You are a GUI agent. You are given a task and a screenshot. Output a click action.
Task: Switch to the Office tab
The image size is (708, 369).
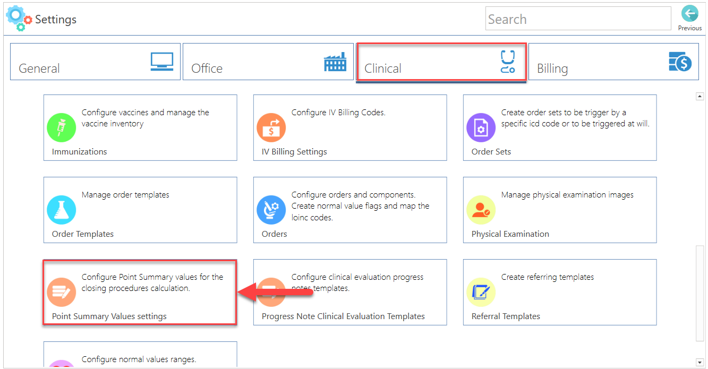pos(268,62)
